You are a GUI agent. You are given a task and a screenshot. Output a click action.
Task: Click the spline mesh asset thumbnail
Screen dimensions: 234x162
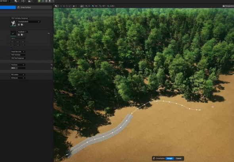pyautogui.click(x=13, y=23)
